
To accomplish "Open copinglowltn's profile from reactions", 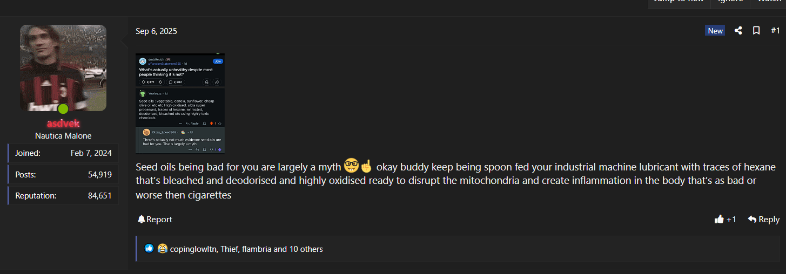I will pyautogui.click(x=193, y=249).
